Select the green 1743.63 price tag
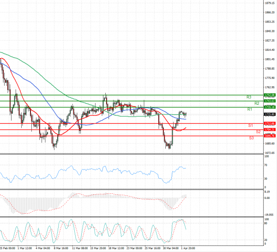 (x=270, y=101)
